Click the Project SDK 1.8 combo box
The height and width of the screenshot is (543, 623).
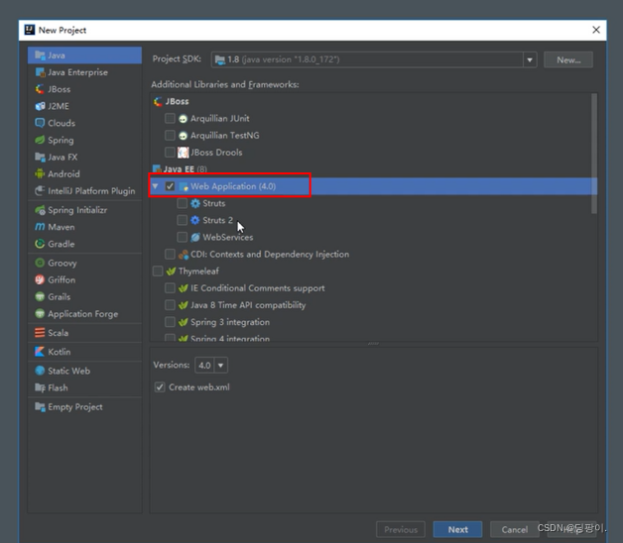click(374, 59)
